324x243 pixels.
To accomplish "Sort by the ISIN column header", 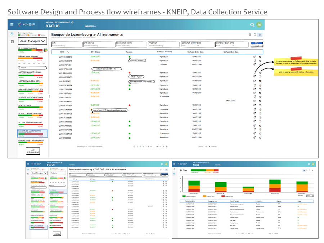I will (65, 52).
